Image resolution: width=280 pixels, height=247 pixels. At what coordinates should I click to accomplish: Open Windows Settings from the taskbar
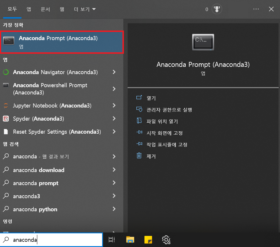(166, 240)
